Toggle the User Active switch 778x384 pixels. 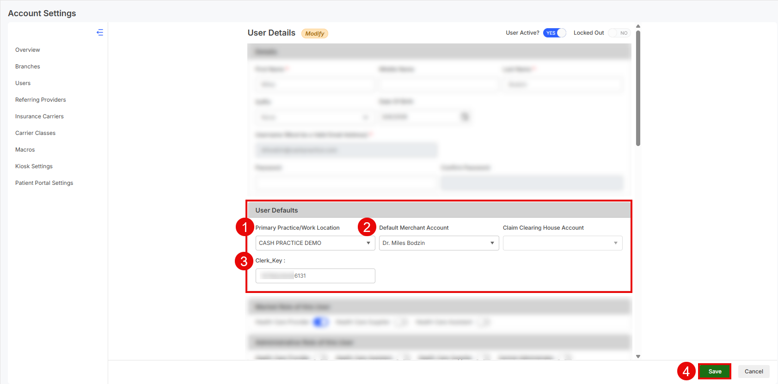pos(555,33)
